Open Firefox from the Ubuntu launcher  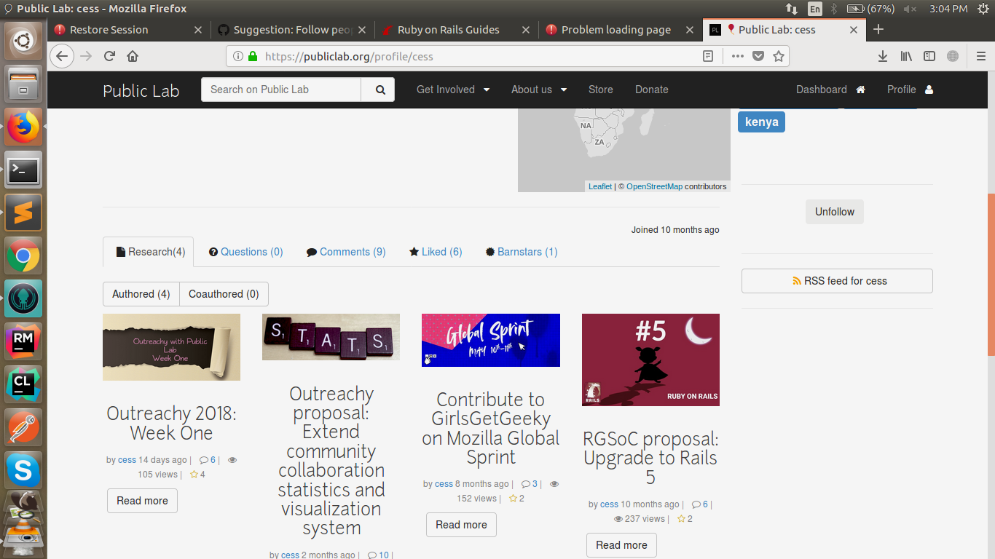pyautogui.click(x=23, y=127)
